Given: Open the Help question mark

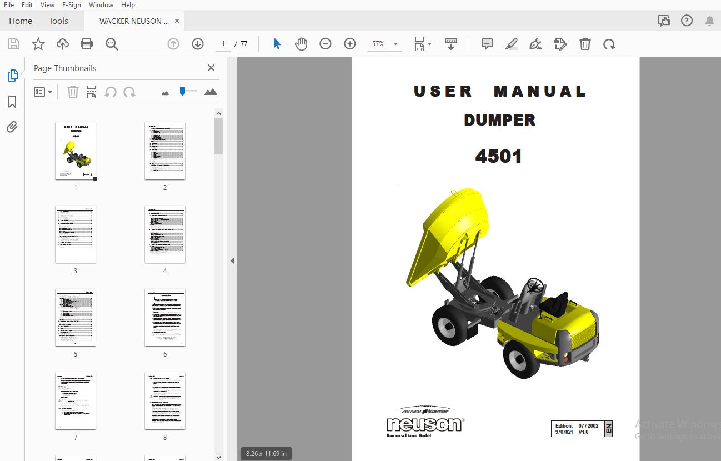Looking at the screenshot, I should click(687, 21).
